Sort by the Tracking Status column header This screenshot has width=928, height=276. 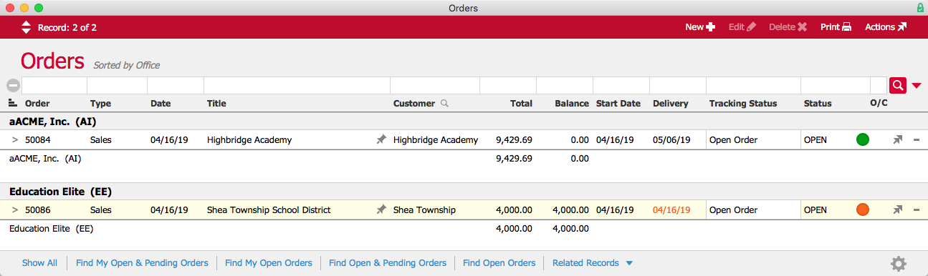[743, 104]
